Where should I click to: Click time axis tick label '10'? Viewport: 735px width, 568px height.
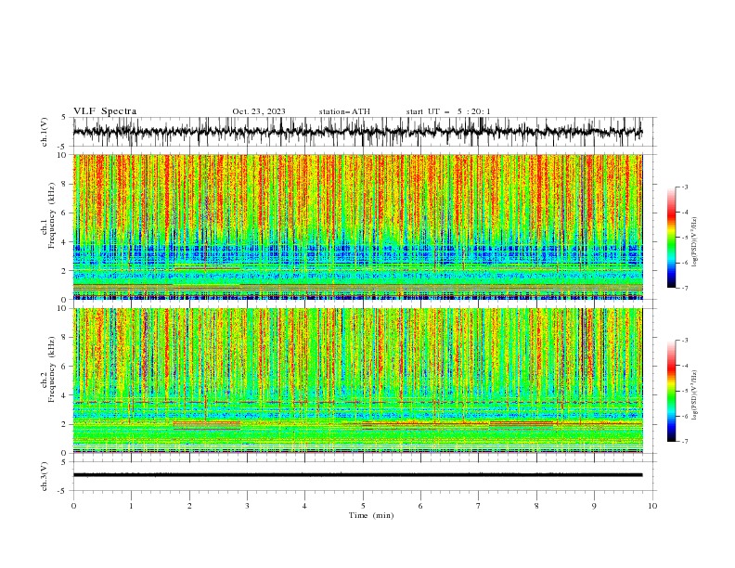tap(652, 506)
